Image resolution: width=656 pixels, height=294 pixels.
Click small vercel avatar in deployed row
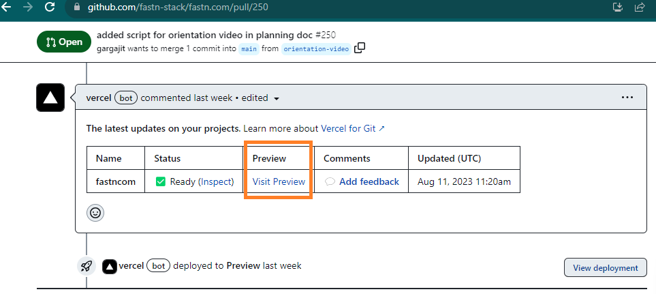click(110, 266)
